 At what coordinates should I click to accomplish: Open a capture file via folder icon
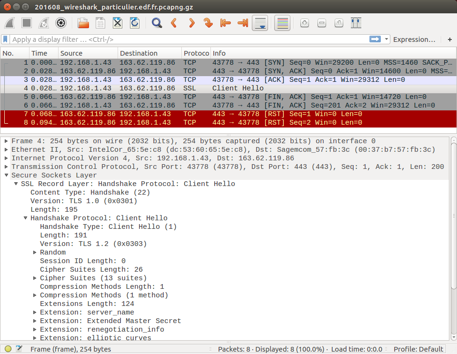point(83,23)
